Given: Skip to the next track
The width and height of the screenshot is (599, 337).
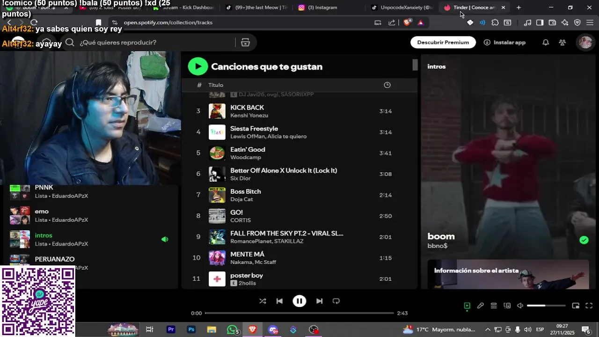Looking at the screenshot, I should 319,301.
